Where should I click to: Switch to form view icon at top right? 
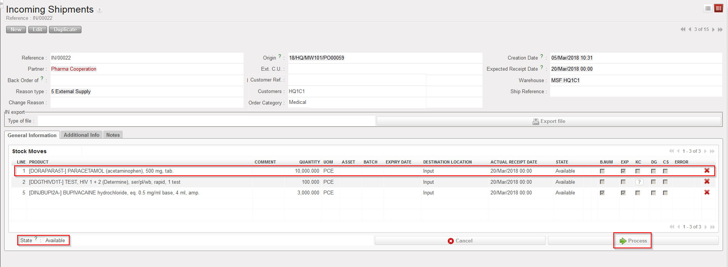[718, 8]
